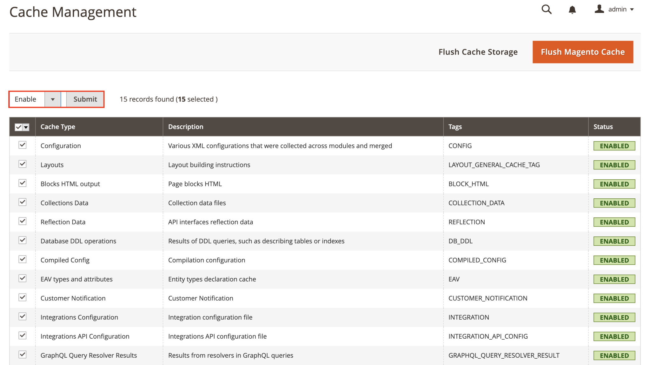Uncheck the GraphQL Query Resolver Results checkbox
The image size is (650, 365).
[22, 355]
